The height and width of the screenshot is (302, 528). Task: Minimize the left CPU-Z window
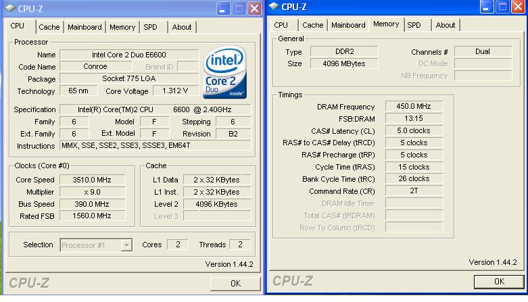tap(222, 8)
